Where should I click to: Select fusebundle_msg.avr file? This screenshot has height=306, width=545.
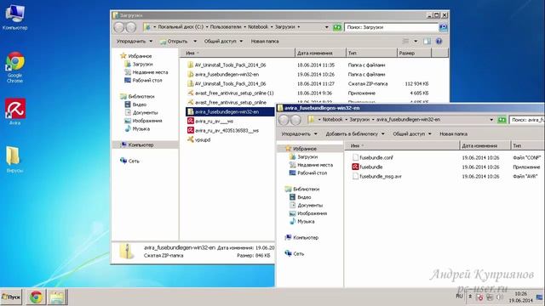coord(376,176)
